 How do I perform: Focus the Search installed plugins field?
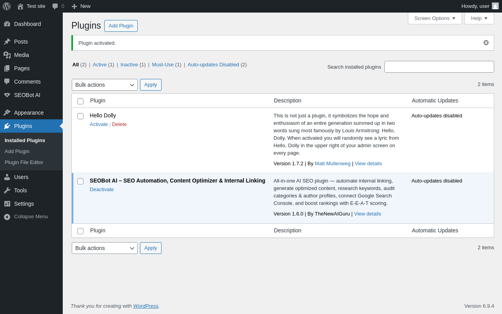(439, 67)
